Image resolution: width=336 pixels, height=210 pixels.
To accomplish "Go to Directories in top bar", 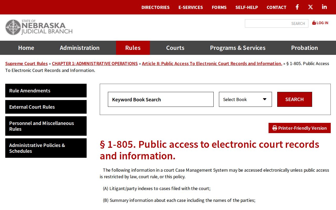I will [155, 7].
